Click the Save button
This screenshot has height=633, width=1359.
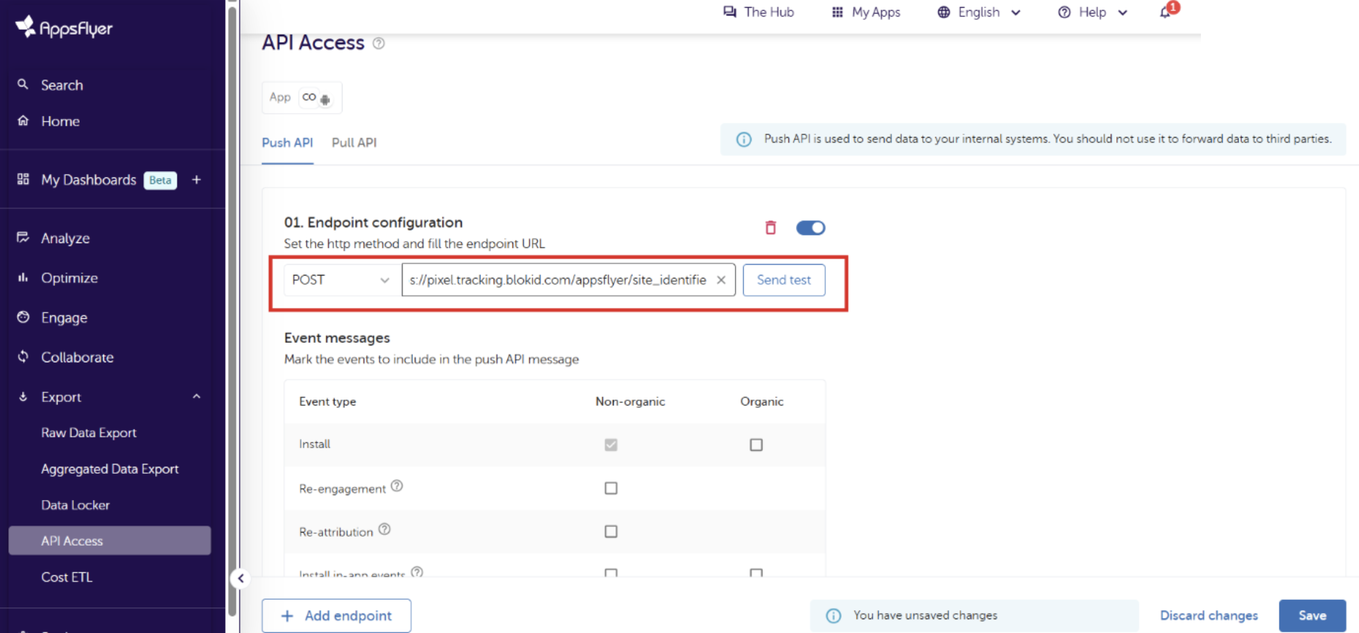[x=1312, y=616]
